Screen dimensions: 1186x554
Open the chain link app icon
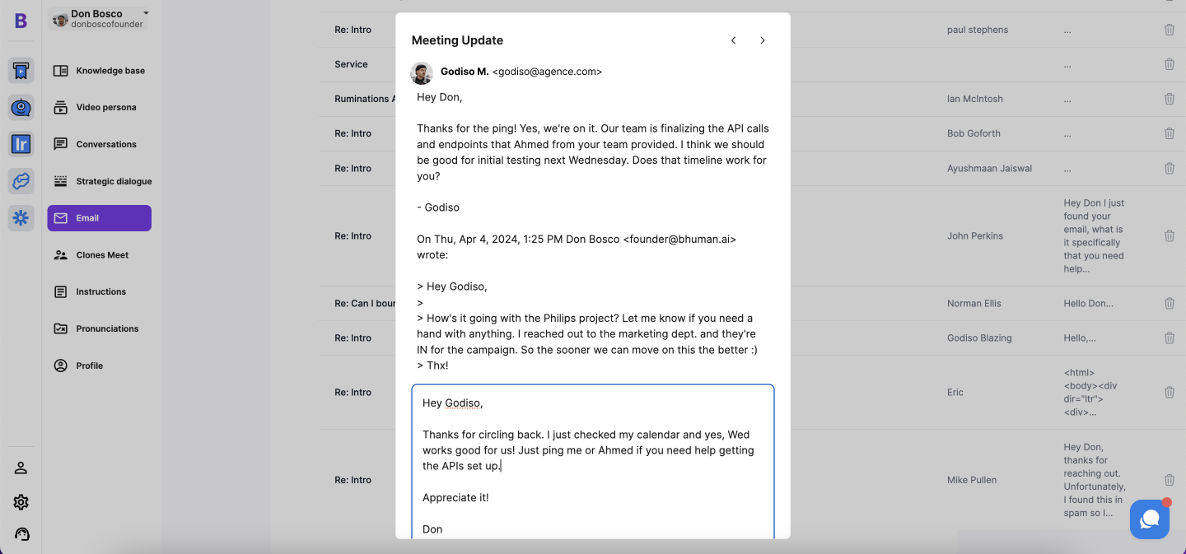21,181
